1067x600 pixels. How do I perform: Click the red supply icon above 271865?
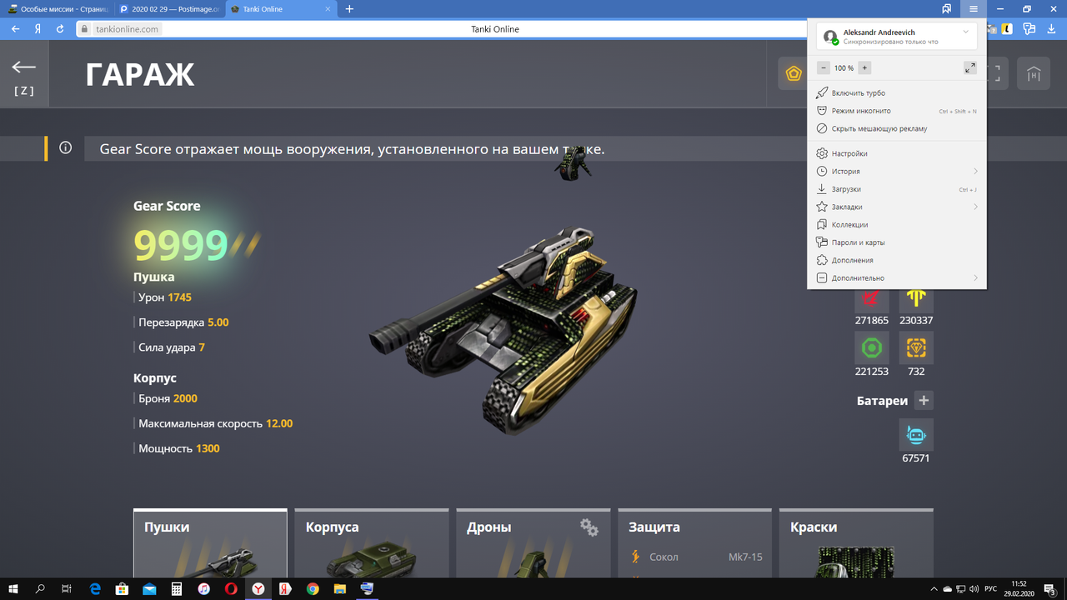tap(872, 299)
